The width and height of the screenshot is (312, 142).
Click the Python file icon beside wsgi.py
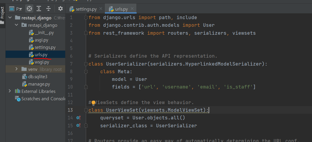click(x=31, y=62)
